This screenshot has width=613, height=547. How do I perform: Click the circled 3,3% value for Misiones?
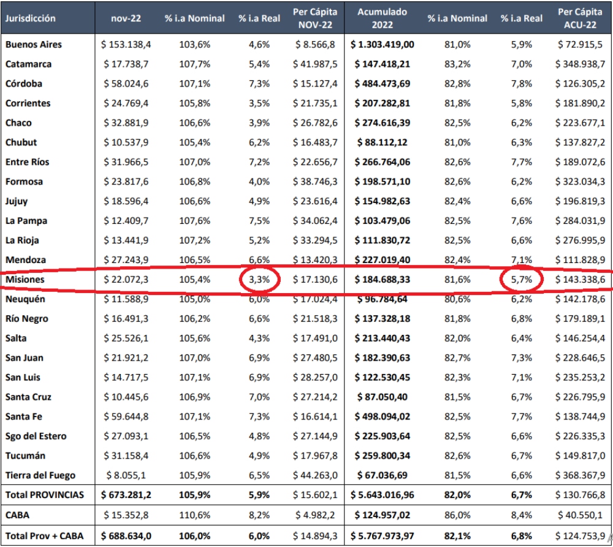coord(259,280)
